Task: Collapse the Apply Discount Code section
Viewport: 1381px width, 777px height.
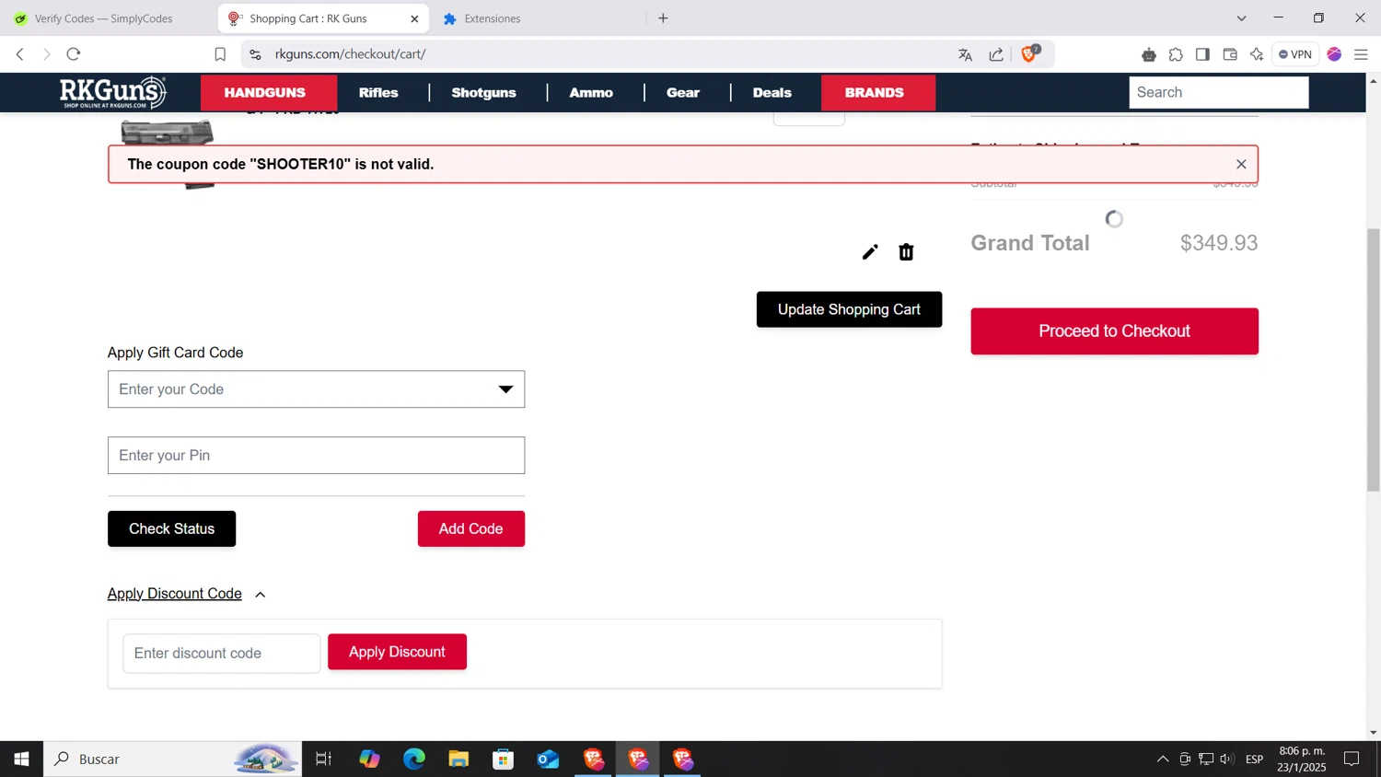Action: click(187, 594)
